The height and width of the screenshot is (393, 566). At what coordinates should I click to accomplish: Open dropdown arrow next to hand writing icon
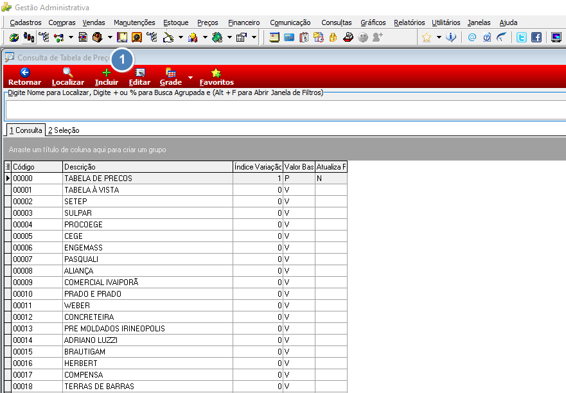tap(181, 37)
